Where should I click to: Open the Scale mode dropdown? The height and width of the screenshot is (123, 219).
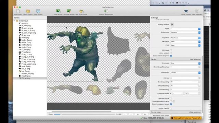click(185, 32)
